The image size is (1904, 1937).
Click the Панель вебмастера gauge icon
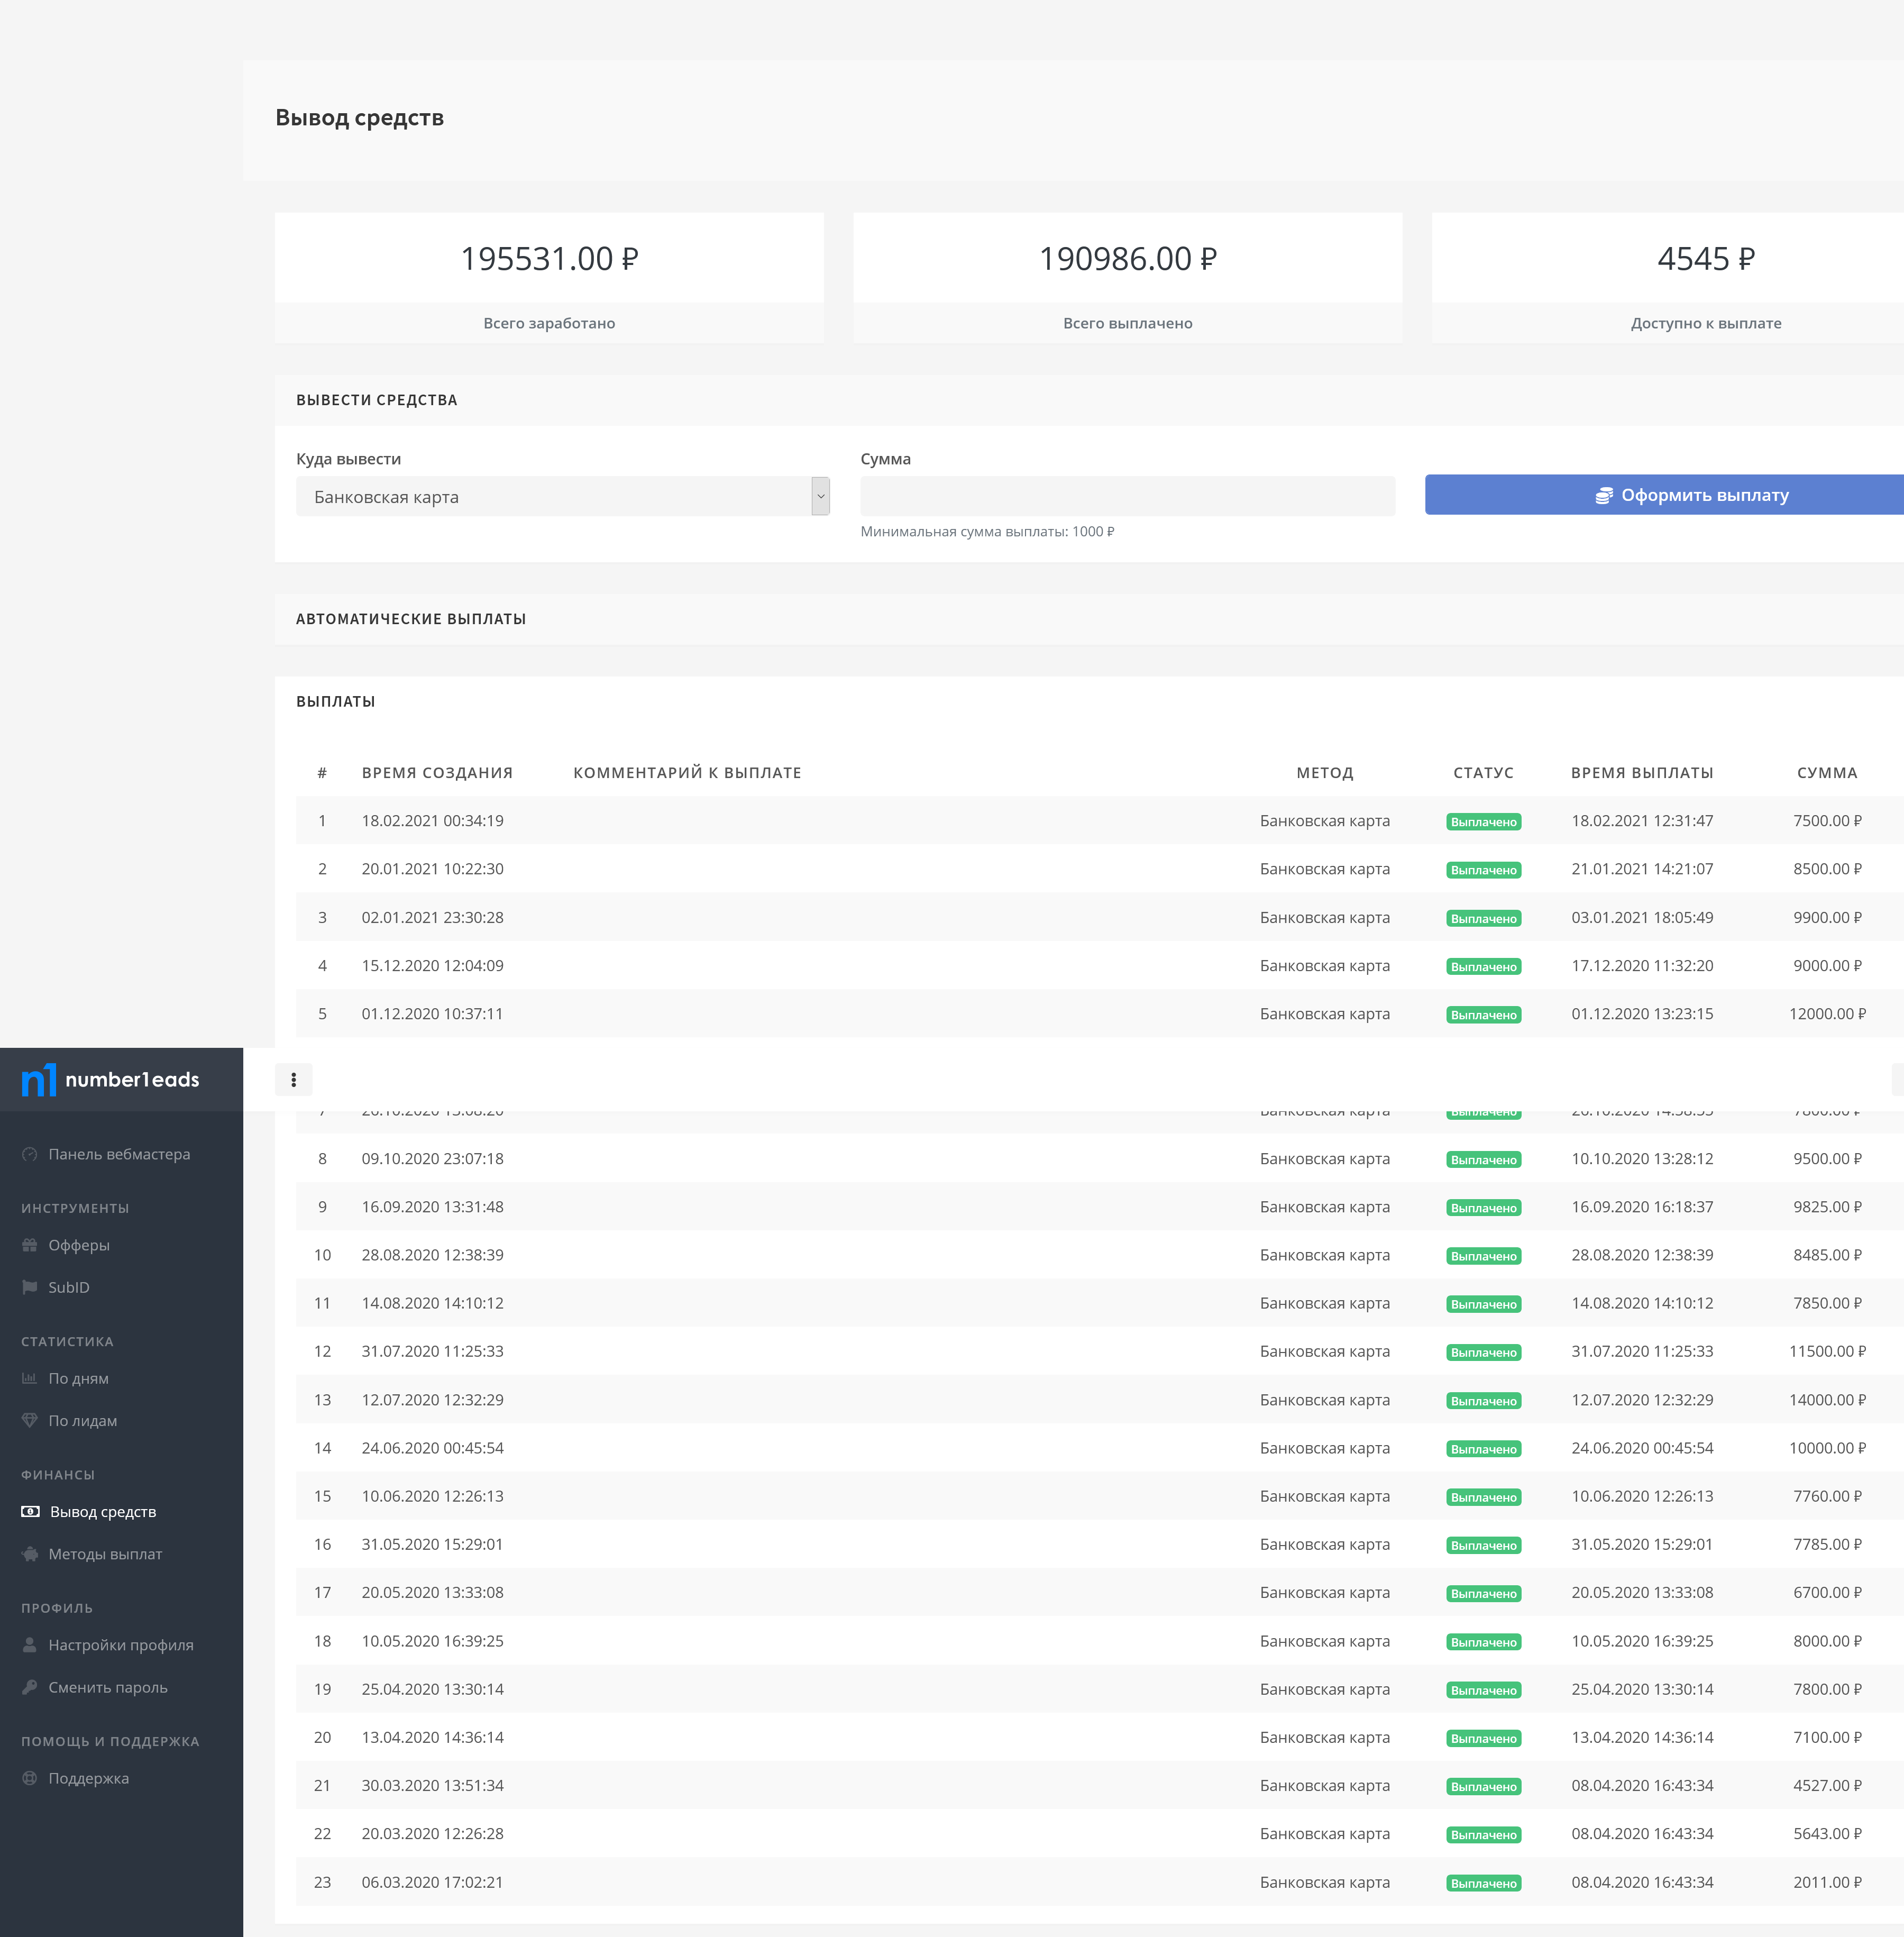[x=30, y=1154]
